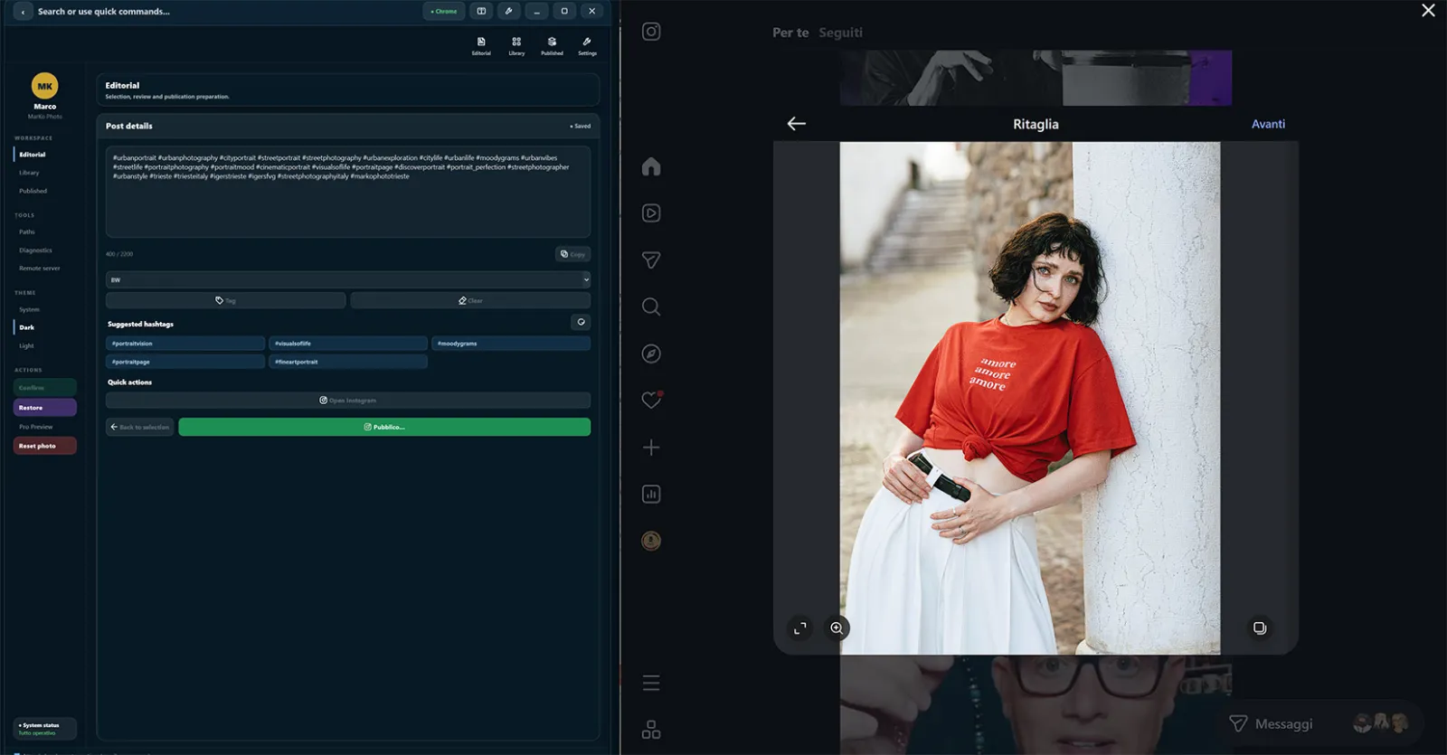Open Instagram dashboard chart icon
This screenshot has height=755, width=1447.
pos(651,494)
